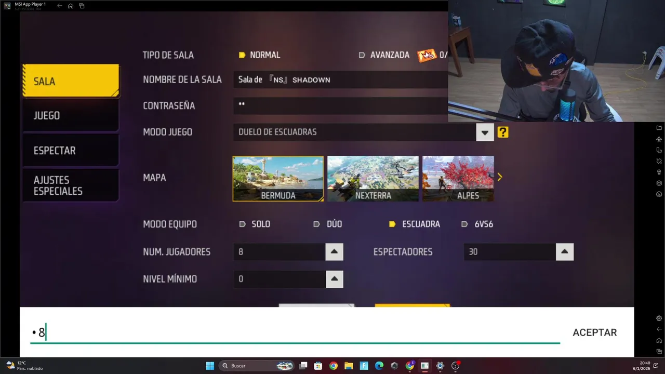
Task: Click the location pin sidebar icon
Action: [x=659, y=172]
